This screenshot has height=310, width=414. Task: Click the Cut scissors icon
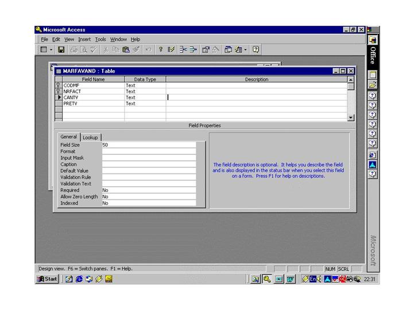pos(106,49)
